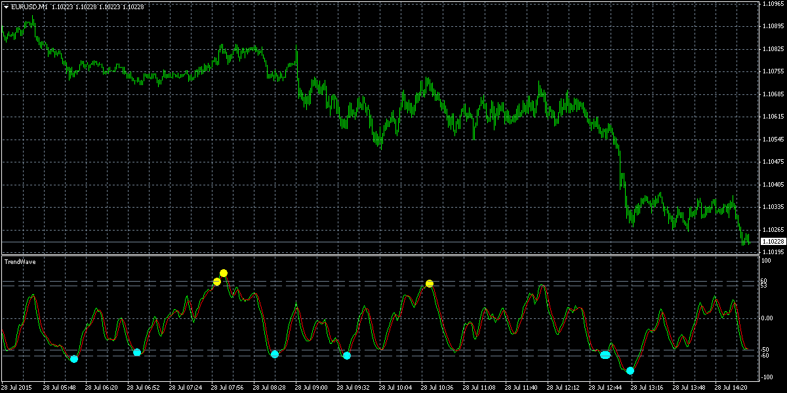Click the 28 Jul 13:48 time label
This screenshot has height=393, width=787.
coord(689,388)
